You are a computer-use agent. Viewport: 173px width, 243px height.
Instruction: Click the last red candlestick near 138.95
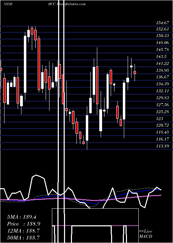click(x=135, y=73)
